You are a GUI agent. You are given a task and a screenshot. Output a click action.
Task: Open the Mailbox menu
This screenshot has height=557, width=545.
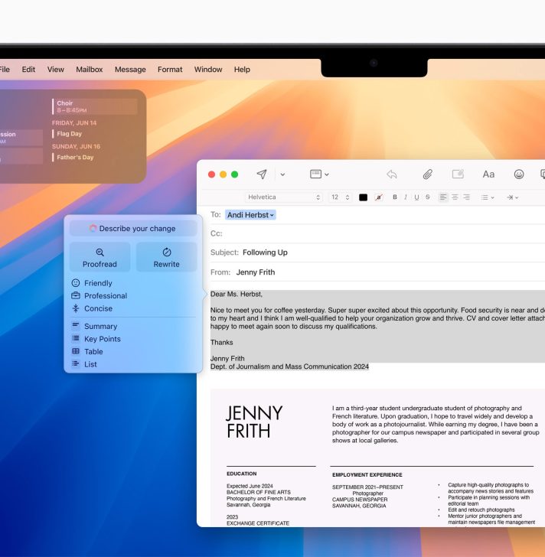(90, 70)
